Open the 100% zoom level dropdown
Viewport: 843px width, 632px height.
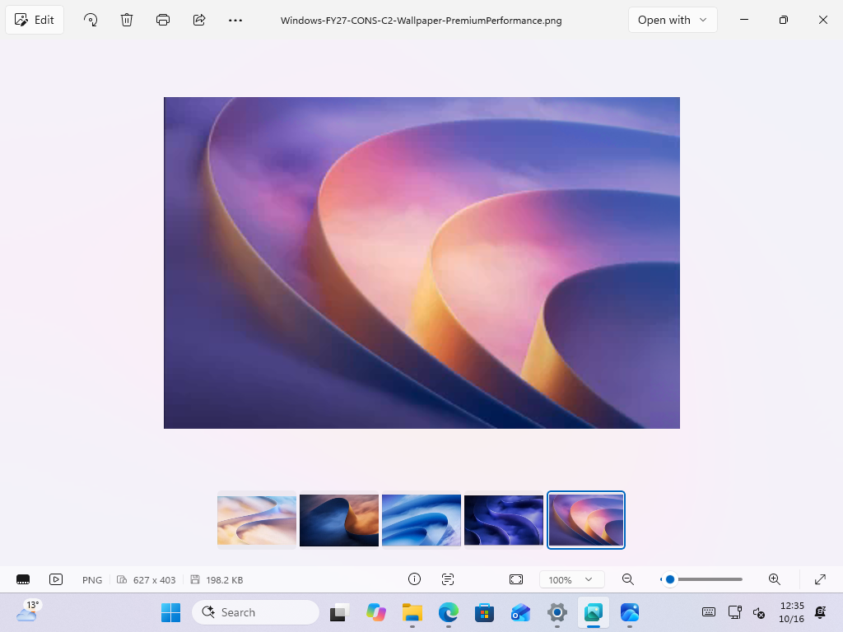572,579
